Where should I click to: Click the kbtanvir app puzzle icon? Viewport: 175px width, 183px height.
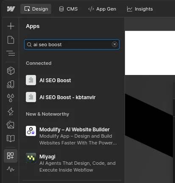pyautogui.click(x=31, y=97)
